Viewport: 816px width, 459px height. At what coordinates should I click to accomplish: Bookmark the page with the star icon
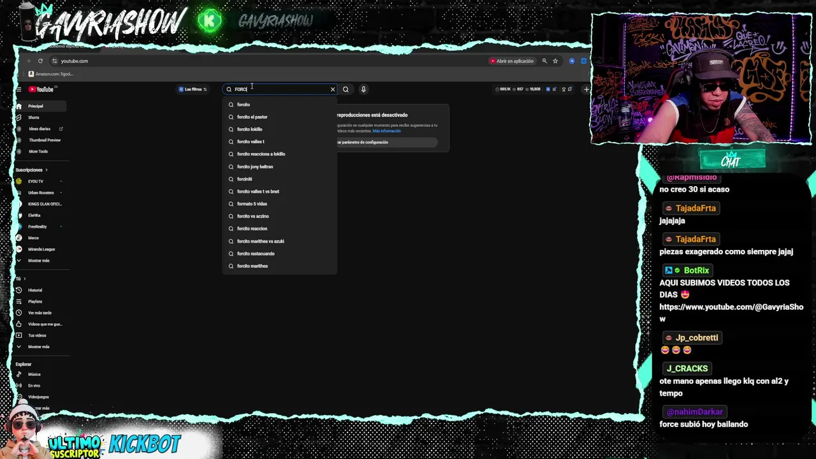(555, 61)
